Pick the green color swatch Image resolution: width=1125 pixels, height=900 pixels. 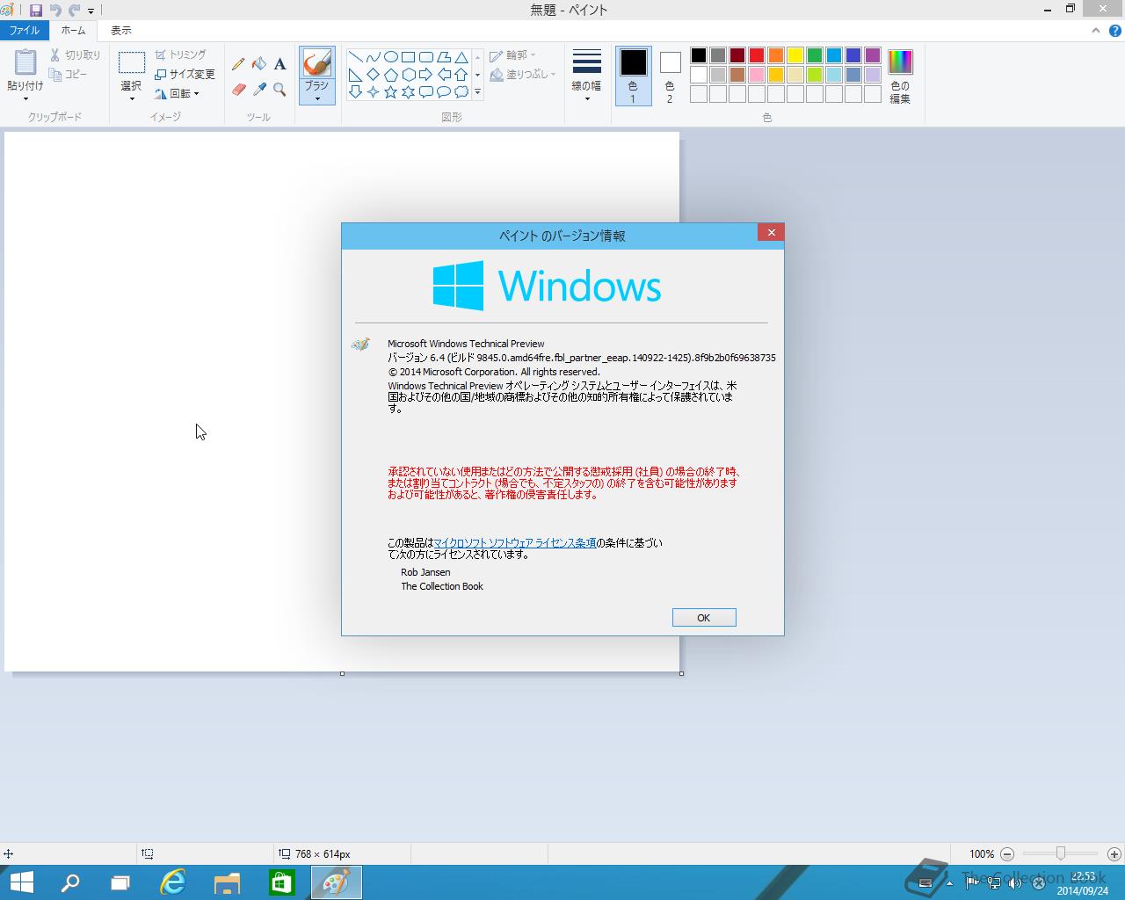tap(815, 55)
